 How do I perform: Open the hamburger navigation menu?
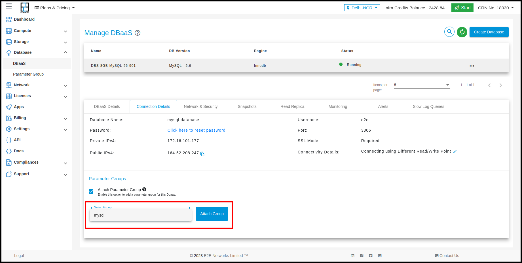coord(9,7)
